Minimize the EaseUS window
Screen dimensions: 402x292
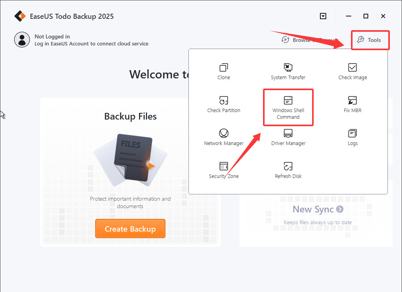click(349, 16)
